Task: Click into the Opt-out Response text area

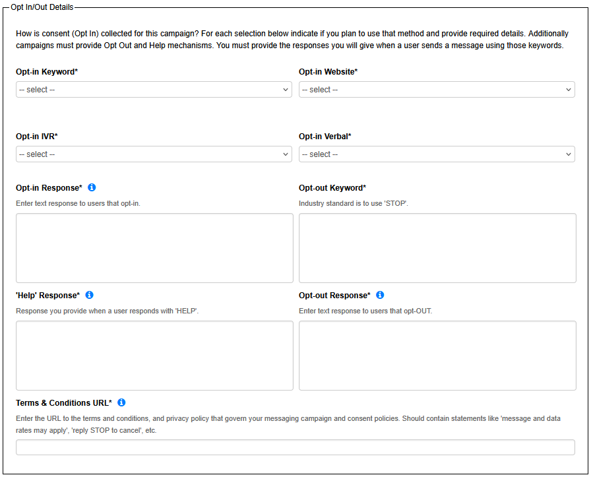Action: (x=437, y=356)
